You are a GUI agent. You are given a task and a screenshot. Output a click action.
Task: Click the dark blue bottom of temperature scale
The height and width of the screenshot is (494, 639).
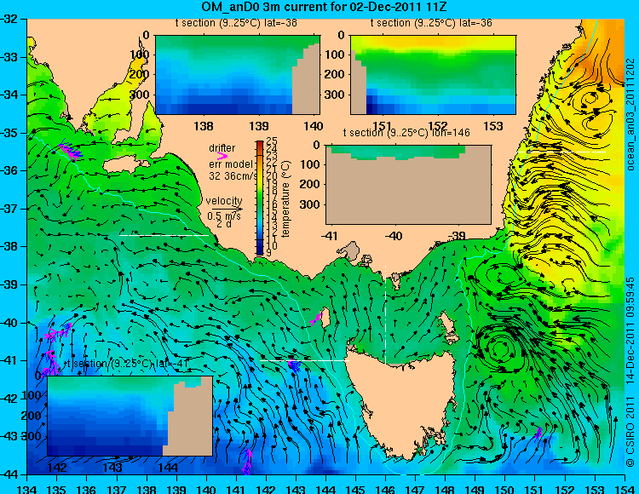point(260,251)
